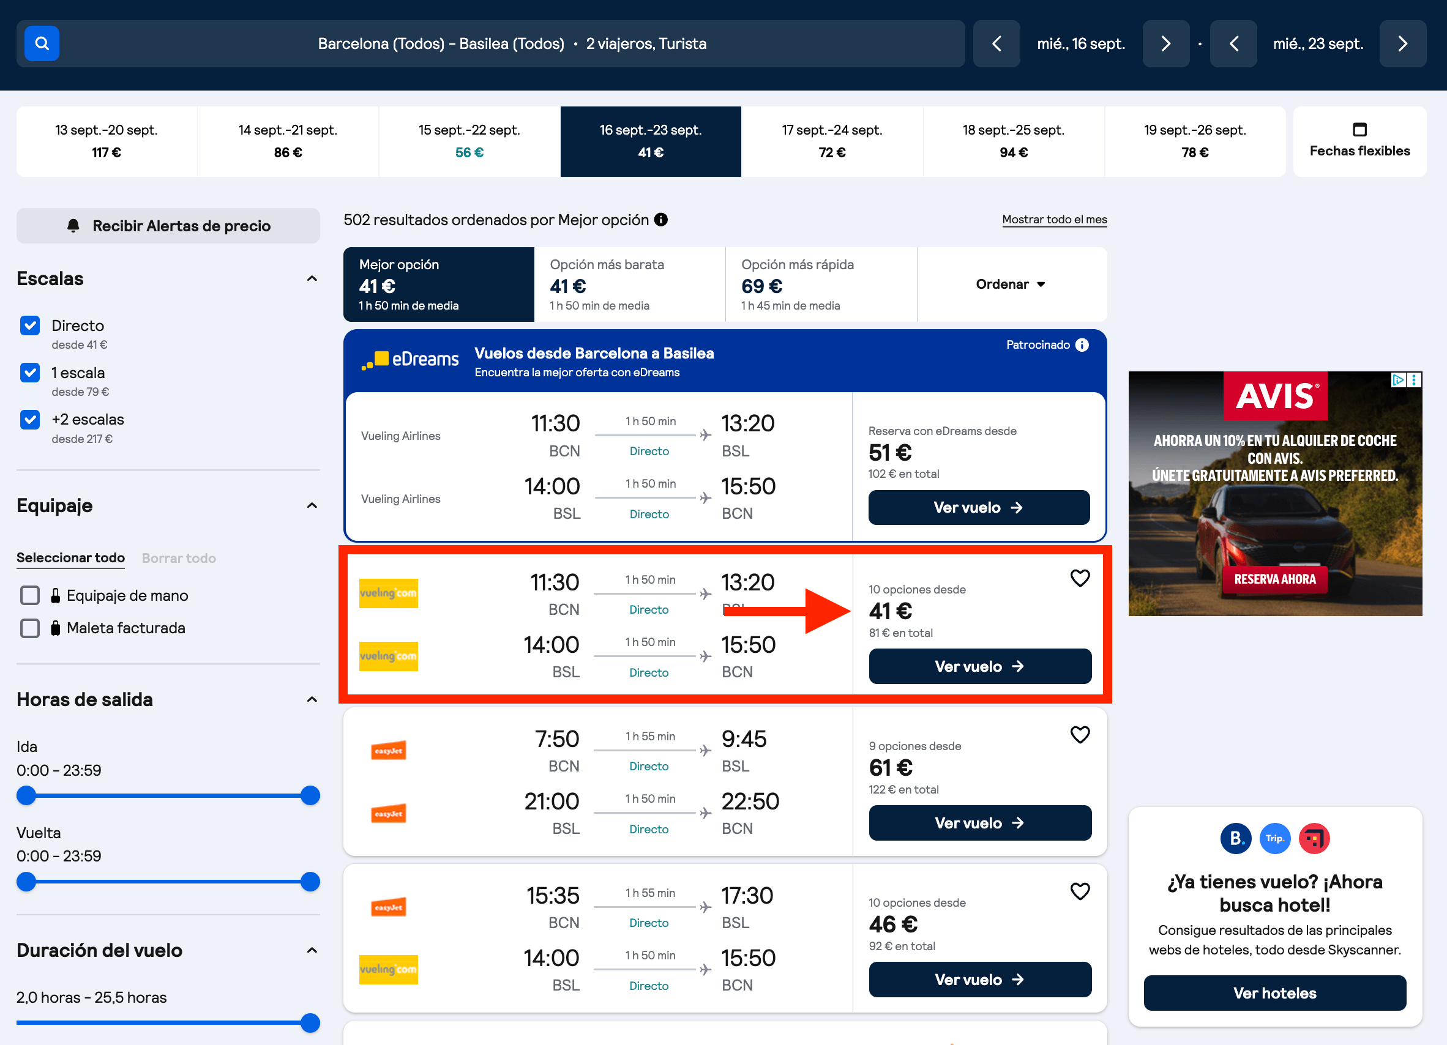Click Ver vuelo for eDreams 51 € offer
Screen dimensions: 1447x1045
click(979, 508)
